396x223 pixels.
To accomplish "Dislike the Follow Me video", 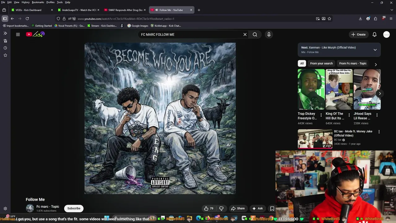I will [x=221, y=208].
